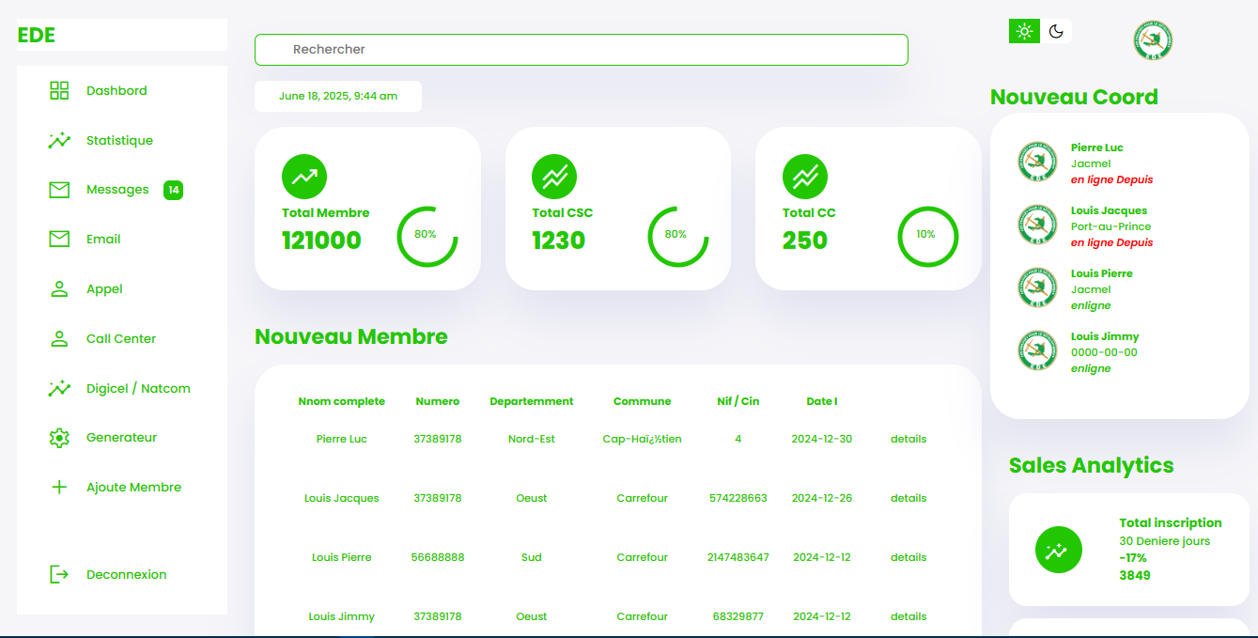Click the Appel person icon

tap(59, 288)
